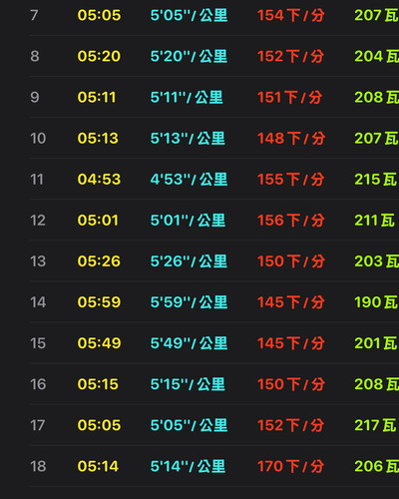
Task: Click split time 05:11
Action: tap(97, 98)
